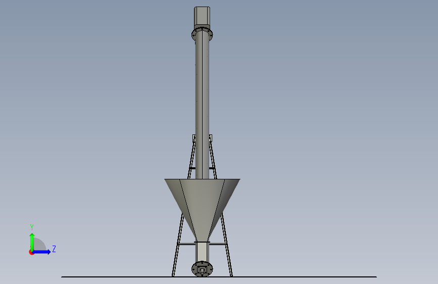Select the motor housing atop the tube
Viewport: 438px width, 284px height.
[202, 17]
